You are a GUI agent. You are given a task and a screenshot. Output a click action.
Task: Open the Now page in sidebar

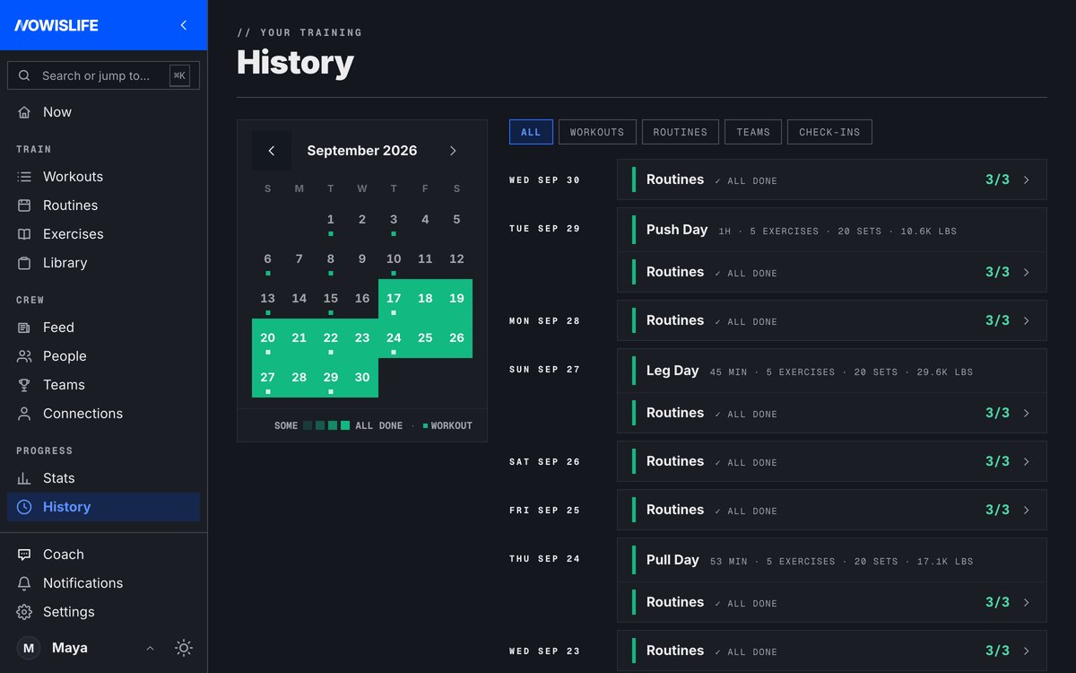pos(103,112)
